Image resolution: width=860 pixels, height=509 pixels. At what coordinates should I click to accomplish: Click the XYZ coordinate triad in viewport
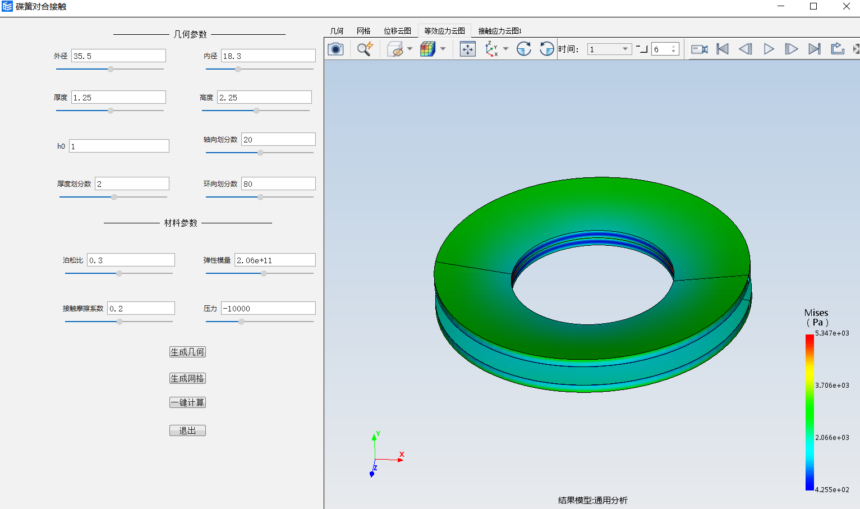(386, 453)
